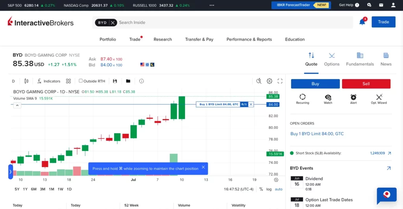Open the chat bubbles icon in top bar
The width and height of the screenshot is (403, 209).
(x=369, y=5)
